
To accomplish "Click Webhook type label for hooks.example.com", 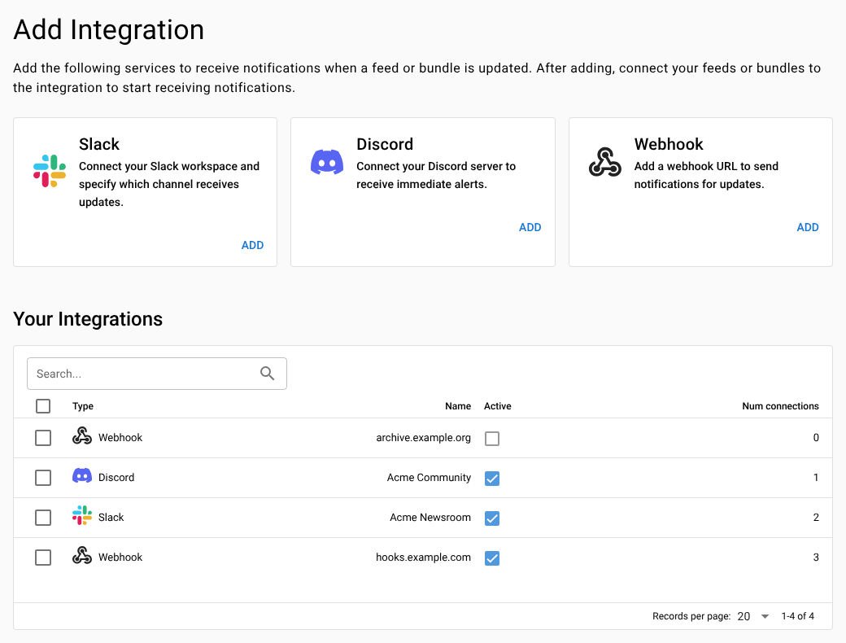I will point(120,558).
